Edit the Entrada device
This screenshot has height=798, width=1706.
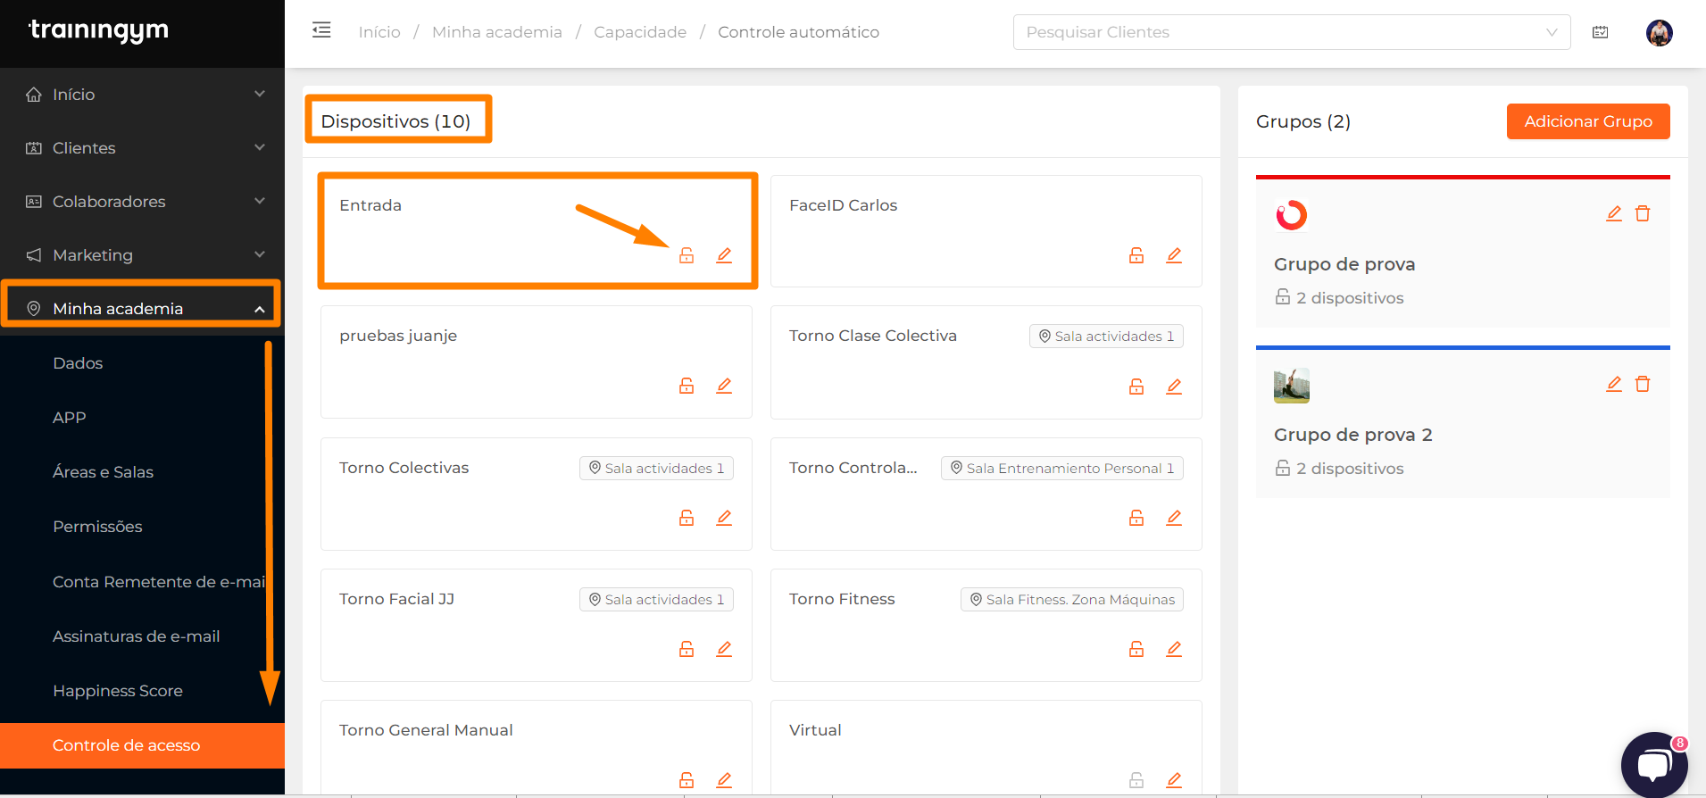pos(724,255)
